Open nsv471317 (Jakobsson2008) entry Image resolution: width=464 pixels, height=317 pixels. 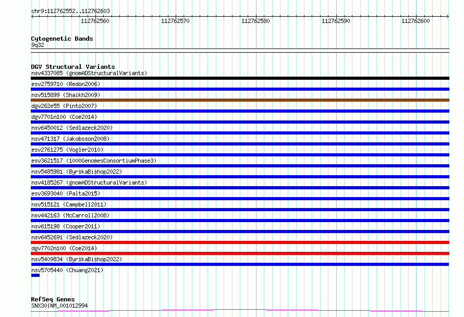tap(70, 139)
